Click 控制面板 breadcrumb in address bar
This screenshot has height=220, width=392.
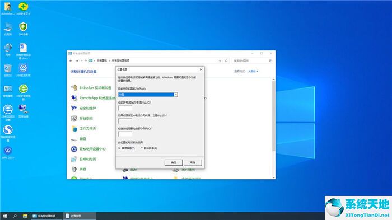pyautogui.click(x=102, y=61)
